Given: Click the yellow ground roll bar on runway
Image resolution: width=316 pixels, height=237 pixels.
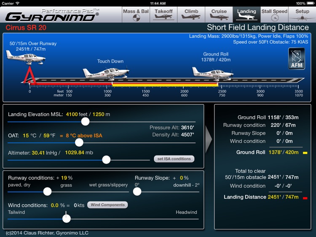Looking at the screenshot, I should [165, 85].
